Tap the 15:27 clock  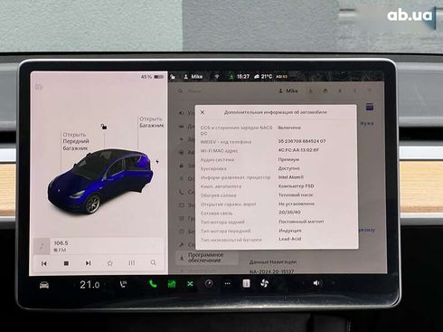tap(243, 77)
